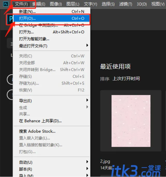Click the Photoshop Ps logo icon
The width and height of the screenshot is (166, 177).
6,4
